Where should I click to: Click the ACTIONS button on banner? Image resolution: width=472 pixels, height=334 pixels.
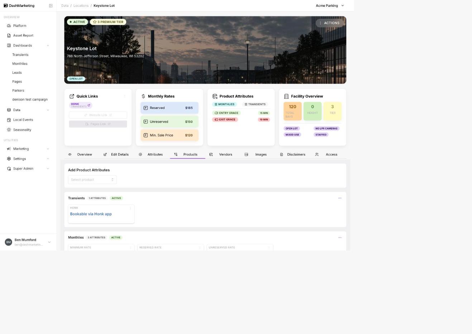[329, 23]
